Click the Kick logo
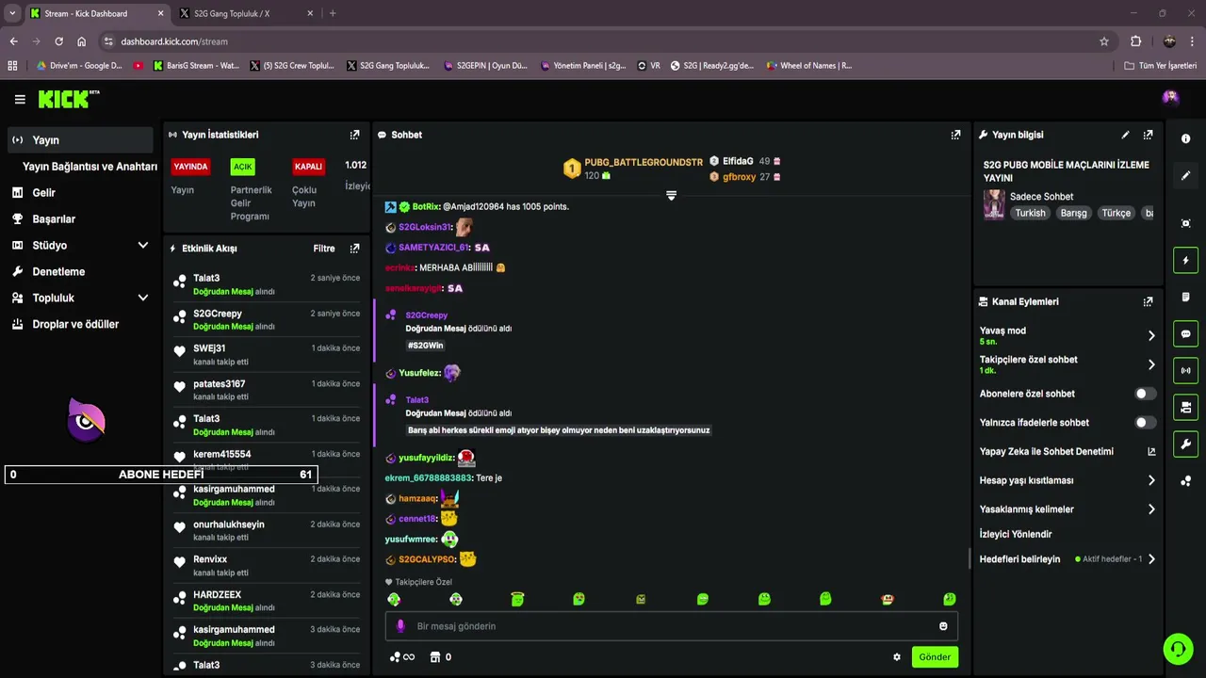This screenshot has height=678, width=1206. (69, 99)
